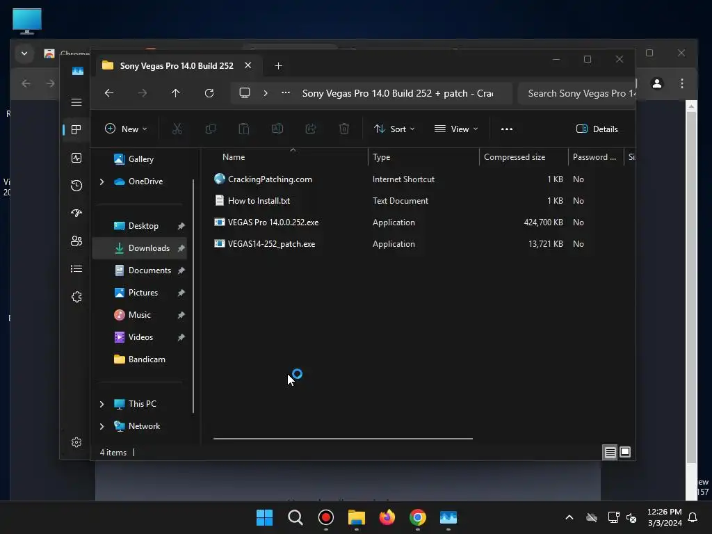Open taskbar Search
The height and width of the screenshot is (534, 712).
(x=295, y=517)
